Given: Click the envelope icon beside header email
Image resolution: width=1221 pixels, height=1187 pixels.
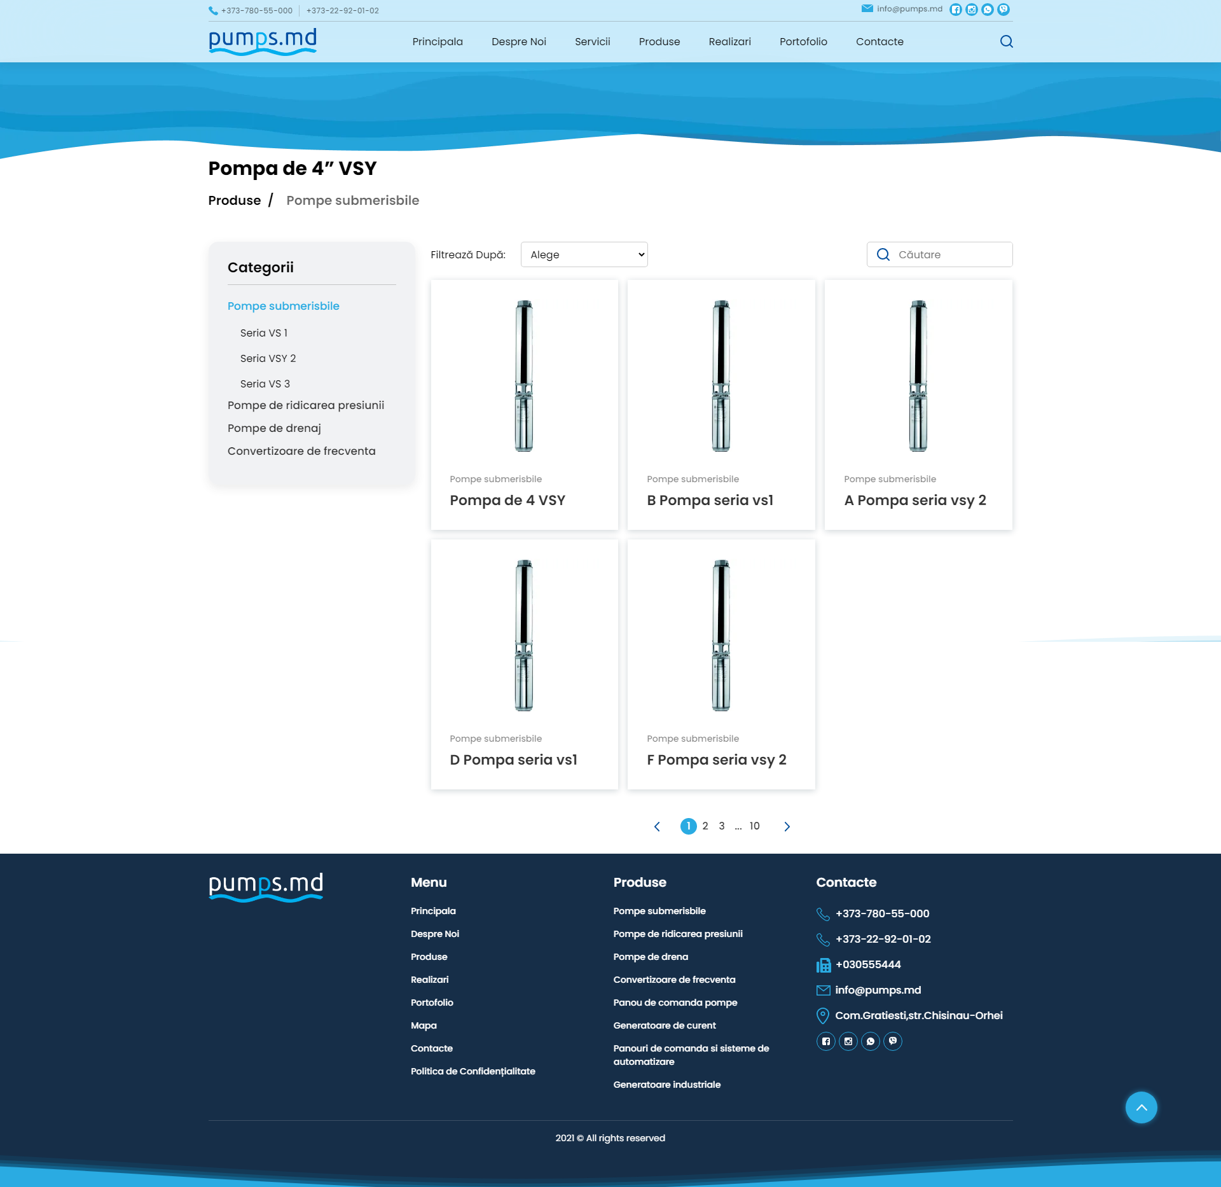Looking at the screenshot, I should (867, 9).
